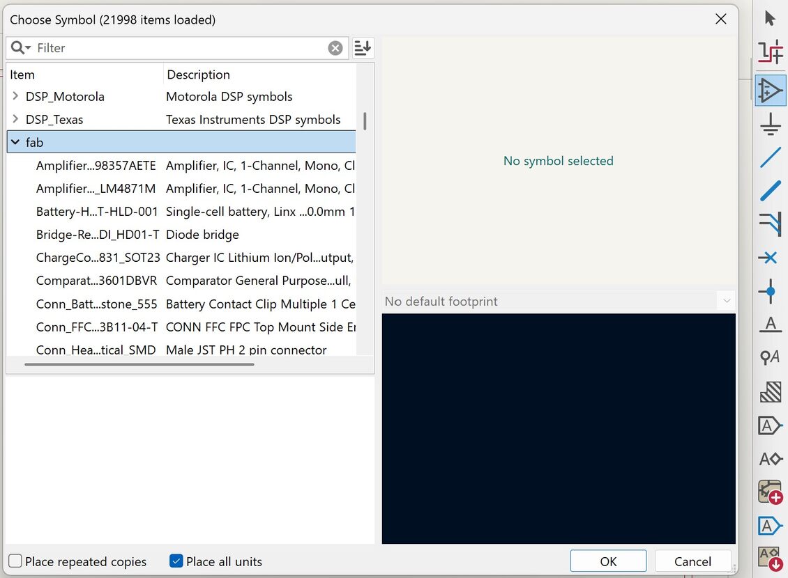Clear the filter with the X icon

[335, 47]
